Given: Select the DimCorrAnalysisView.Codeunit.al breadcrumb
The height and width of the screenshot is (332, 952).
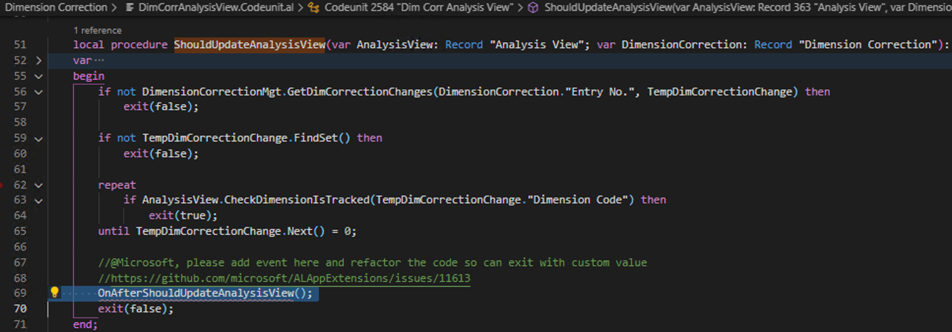Looking at the screenshot, I should pyautogui.click(x=216, y=7).
